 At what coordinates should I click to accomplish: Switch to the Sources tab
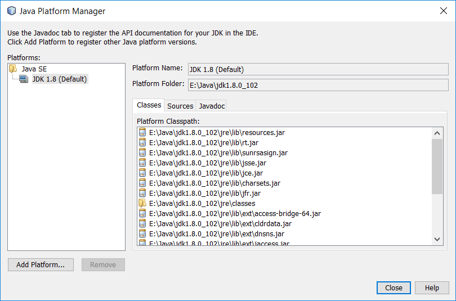180,106
